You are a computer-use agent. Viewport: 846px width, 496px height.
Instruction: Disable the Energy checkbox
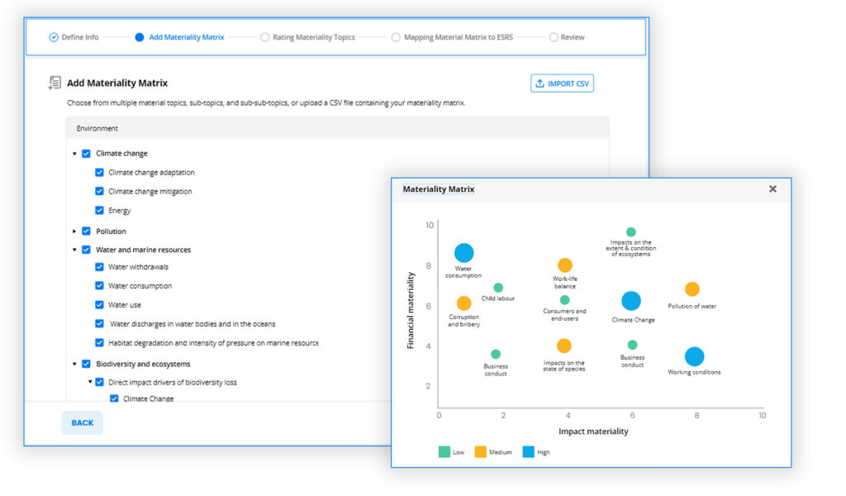click(100, 210)
